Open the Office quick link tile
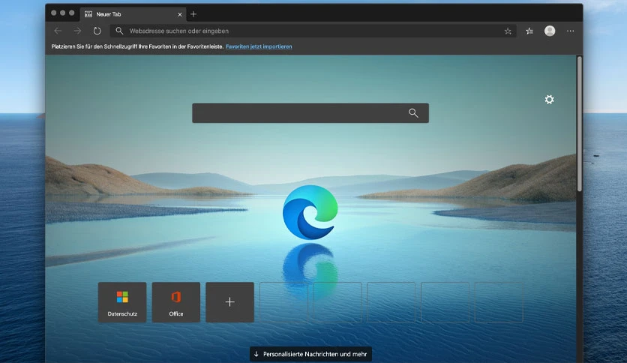 tap(176, 302)
